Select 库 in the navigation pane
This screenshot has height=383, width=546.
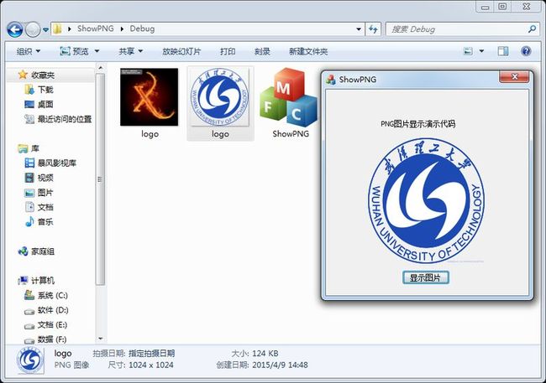35,148
